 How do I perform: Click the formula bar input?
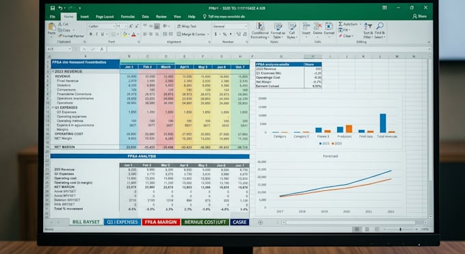[x=268, y=49]
